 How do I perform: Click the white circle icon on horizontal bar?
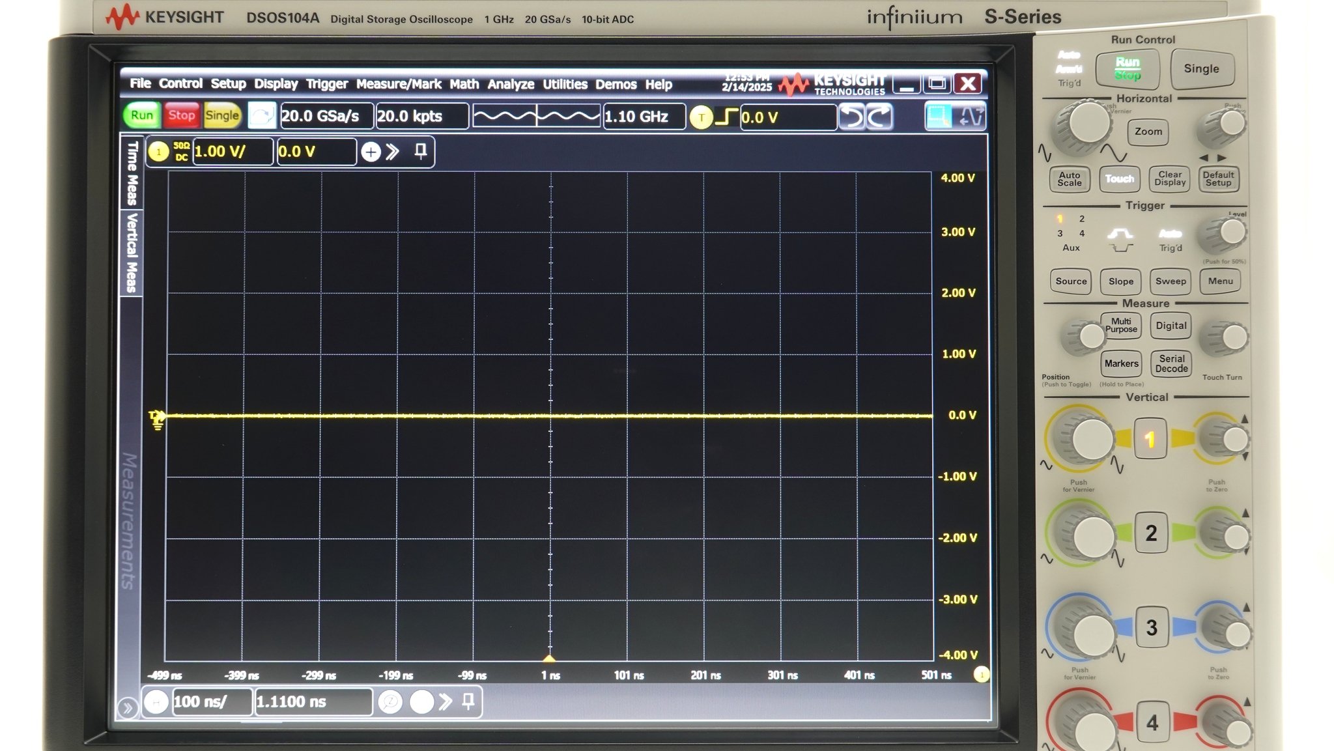point(421,701)
